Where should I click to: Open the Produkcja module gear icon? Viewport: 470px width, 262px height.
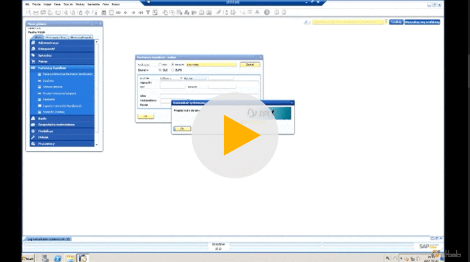pos(33,131)
